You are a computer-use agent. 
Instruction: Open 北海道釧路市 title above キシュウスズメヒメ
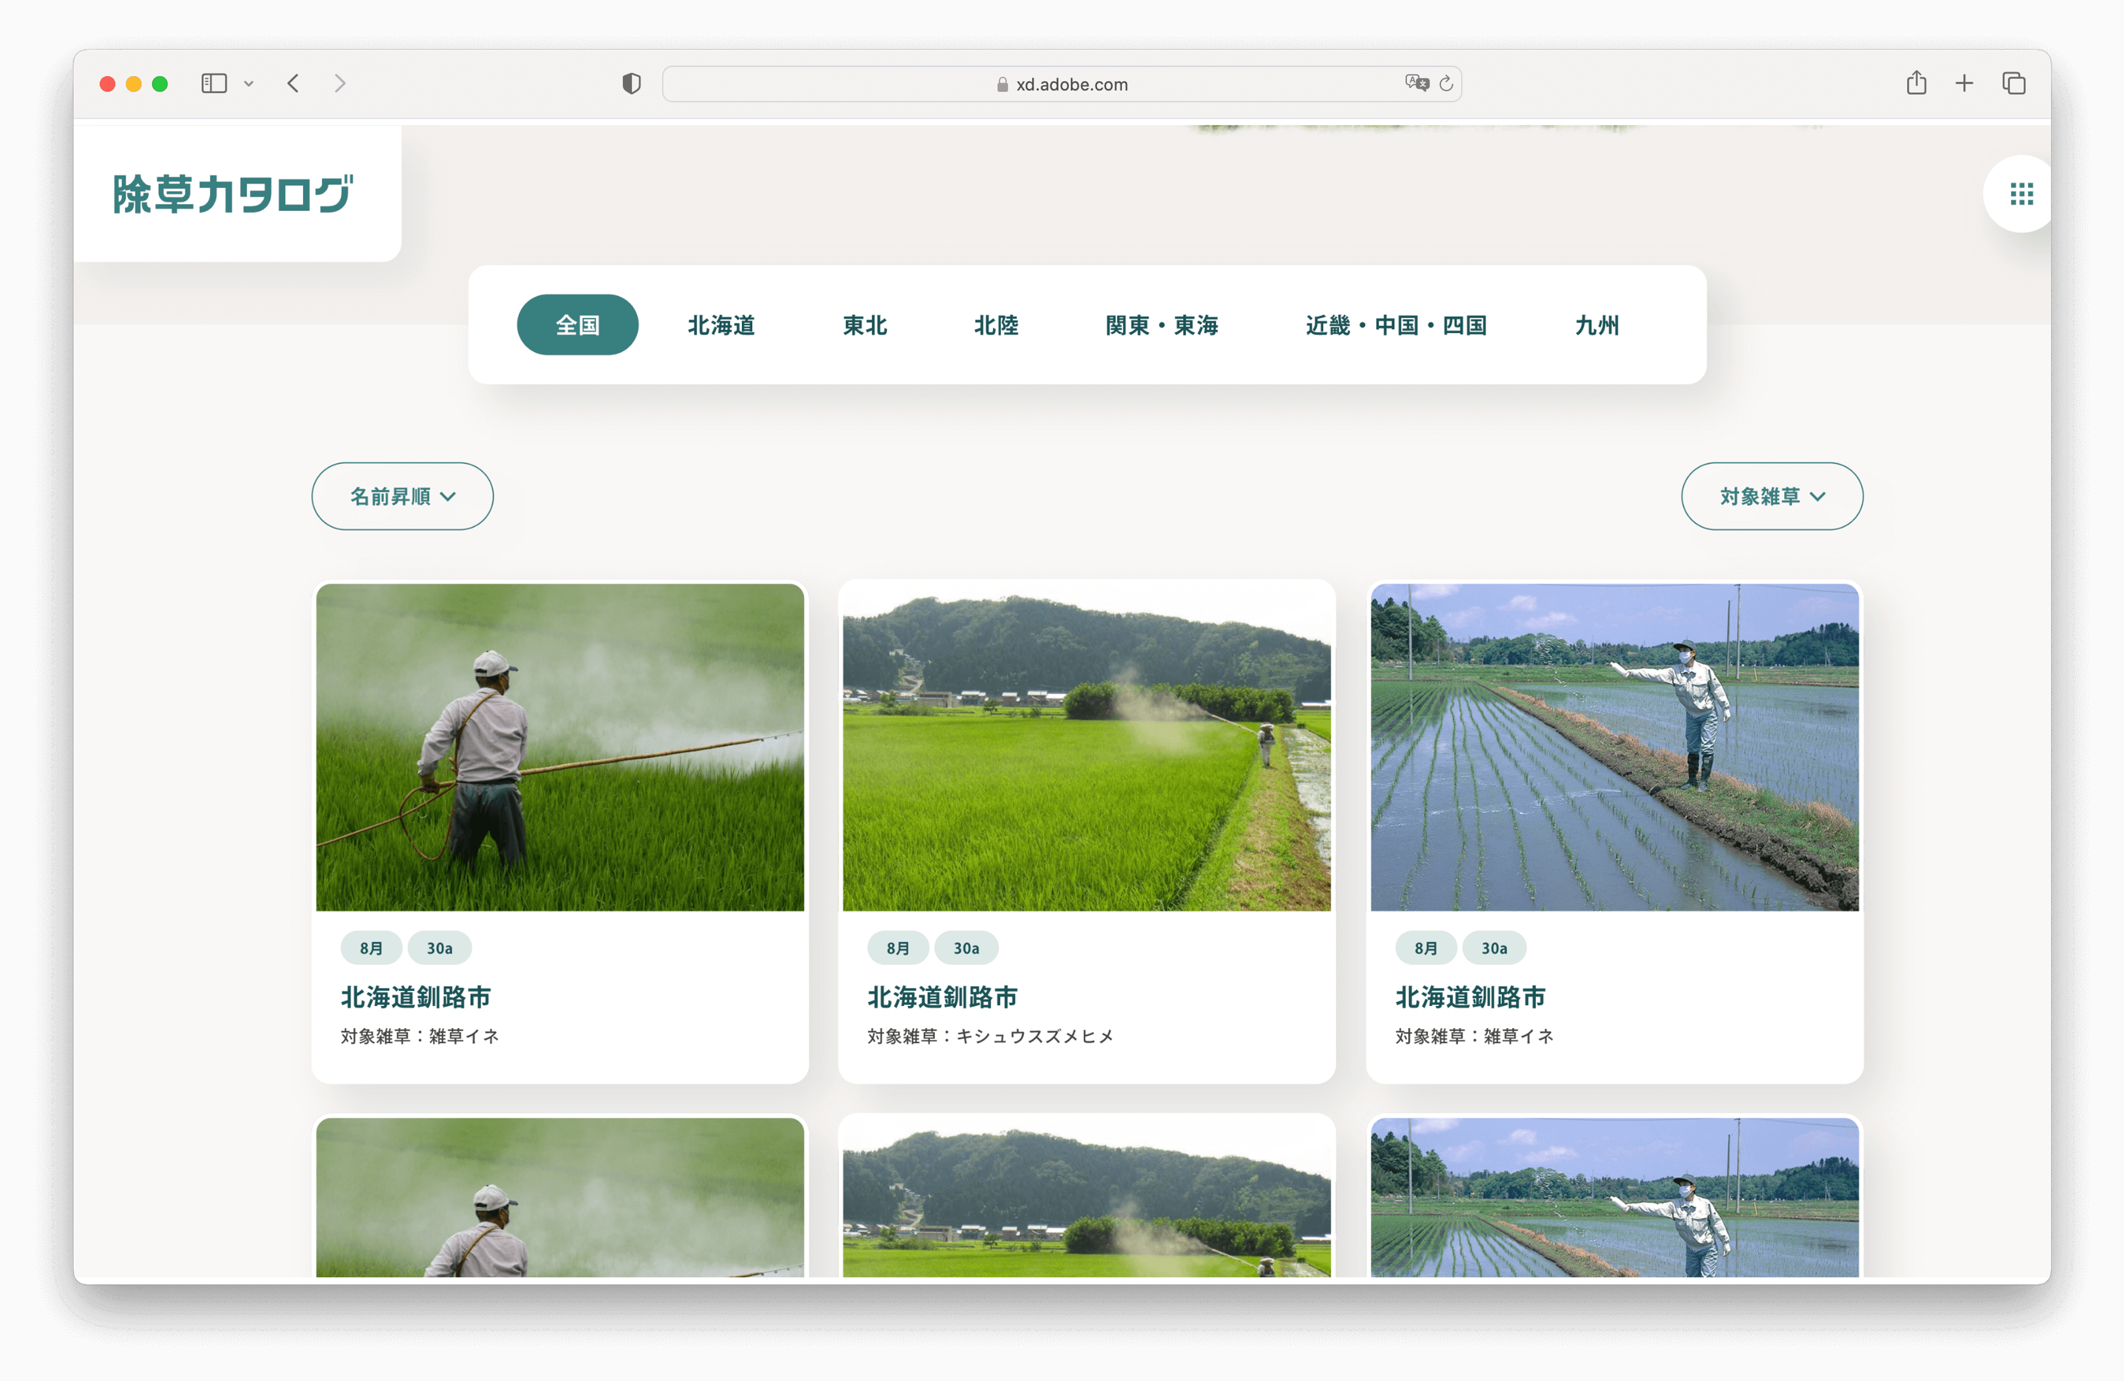pyautogui.click(x=943, y=997)
